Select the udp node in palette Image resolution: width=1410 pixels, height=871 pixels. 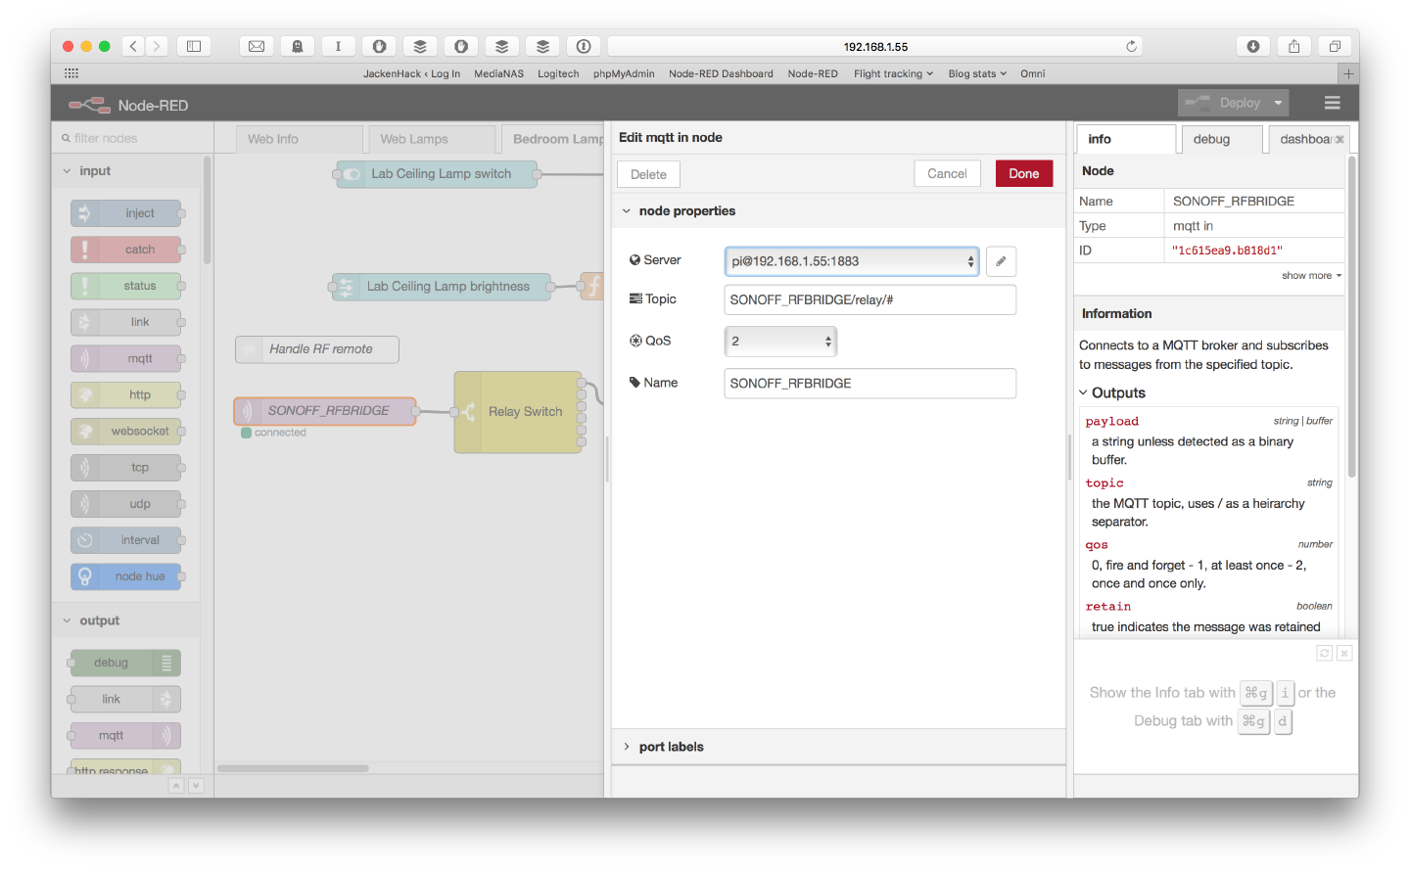click(126, 504)
